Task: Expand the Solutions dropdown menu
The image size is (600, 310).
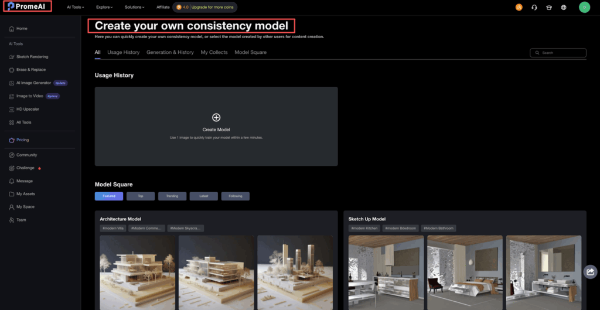Action: click(x=135, y=7)
